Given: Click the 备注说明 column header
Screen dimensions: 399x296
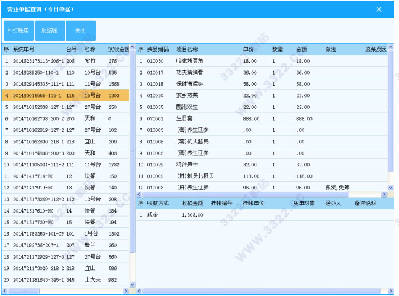Looking at the screenshot, I should pos(365,203).
